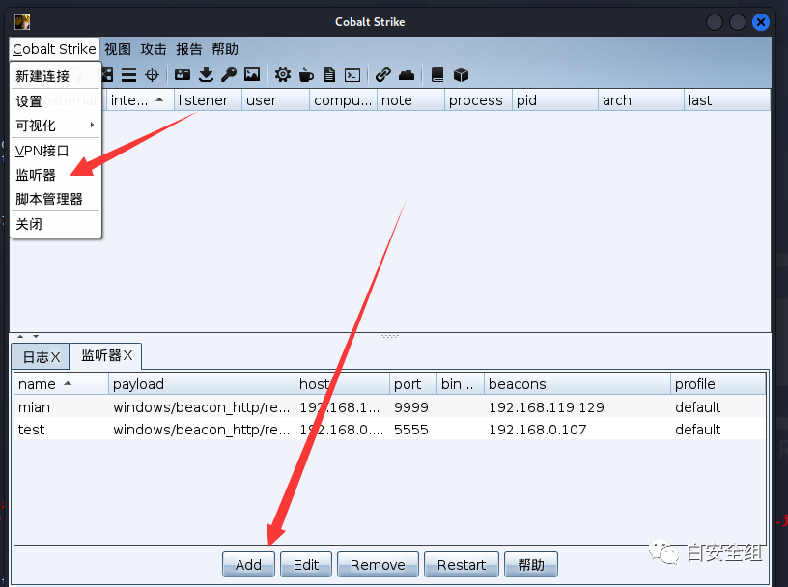Sort sessions by listener column

208,100
